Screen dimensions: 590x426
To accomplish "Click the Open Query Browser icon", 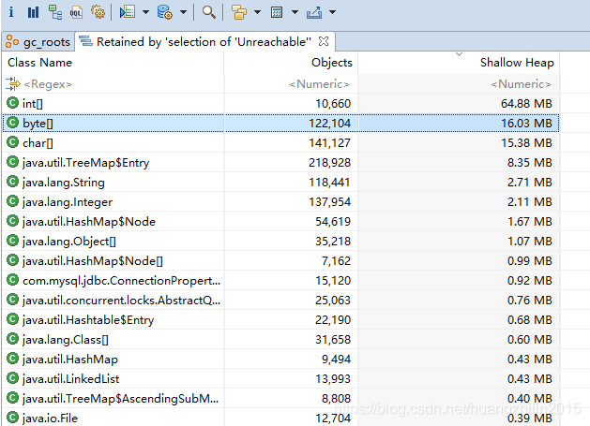I will (x=164, y=12).
